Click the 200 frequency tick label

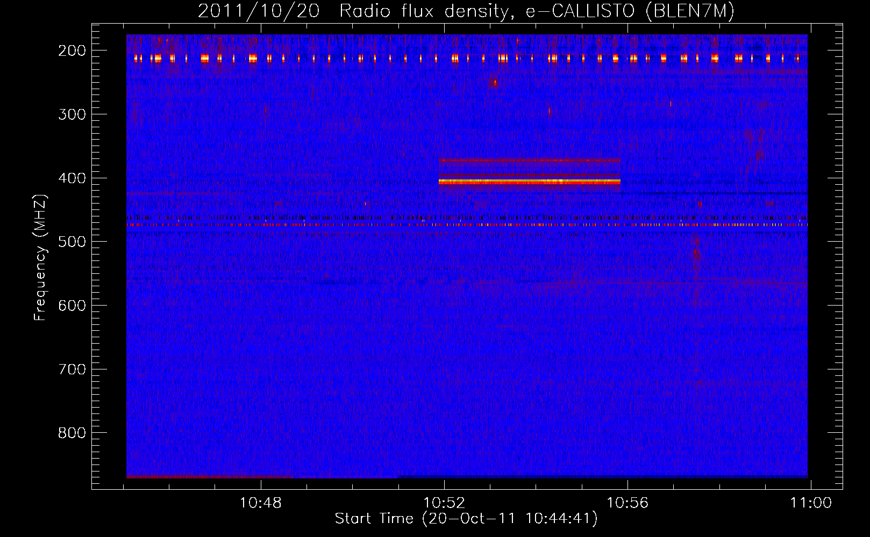click(72, 50)
